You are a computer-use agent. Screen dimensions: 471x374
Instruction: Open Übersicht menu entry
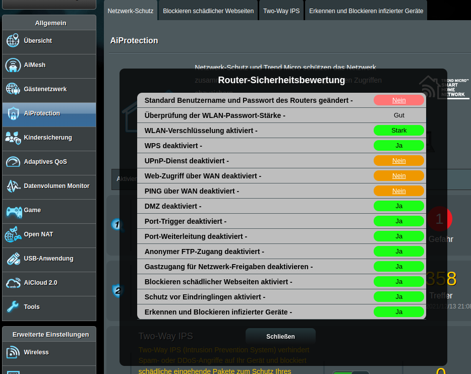pos(49,42)
